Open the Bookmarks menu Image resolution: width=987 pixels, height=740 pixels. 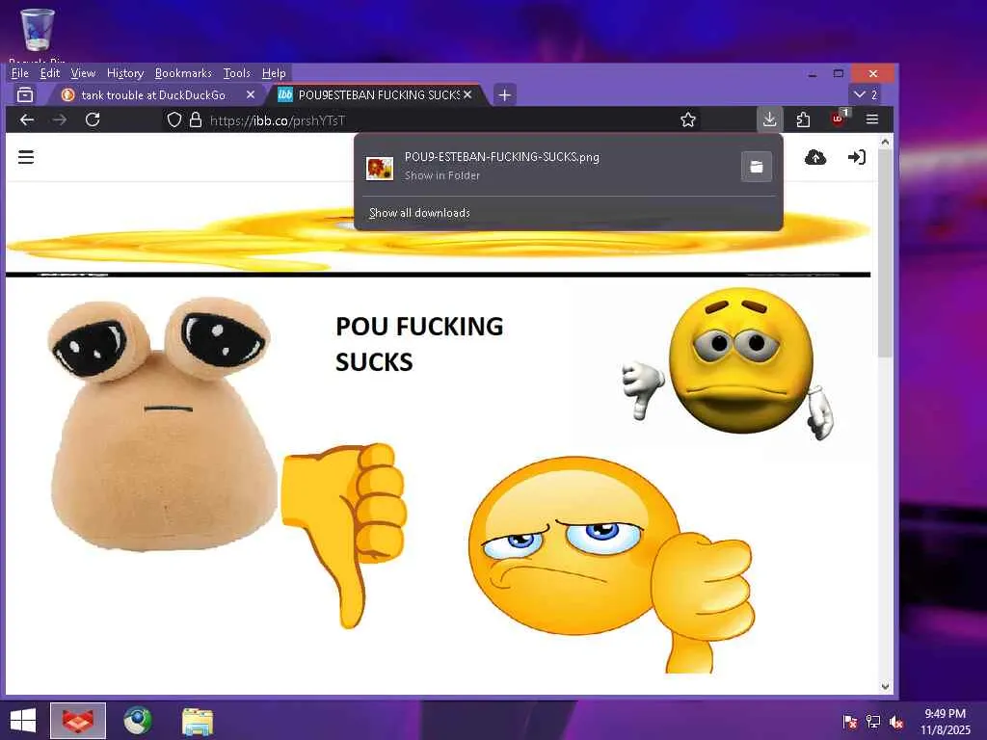pos(183,73)
